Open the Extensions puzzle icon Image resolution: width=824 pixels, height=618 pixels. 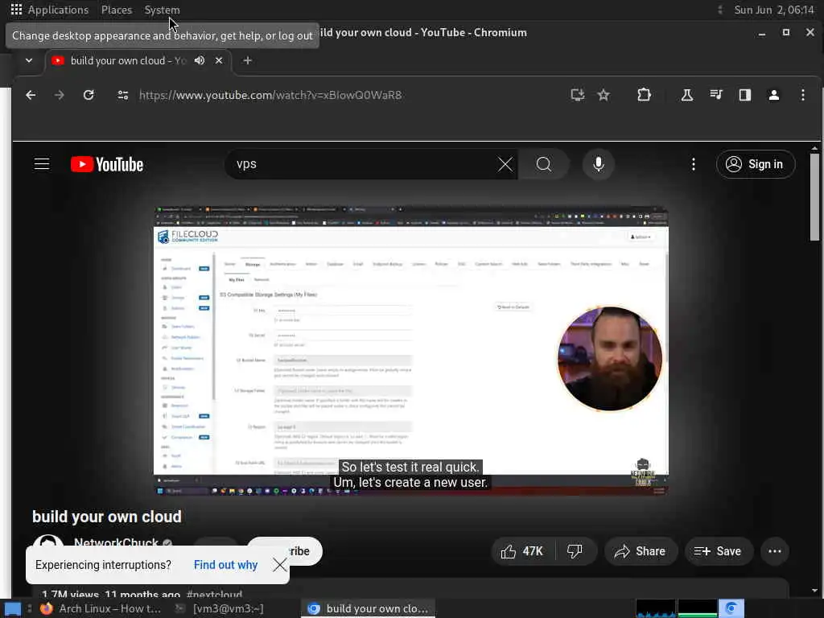click(x=644, y=95)
